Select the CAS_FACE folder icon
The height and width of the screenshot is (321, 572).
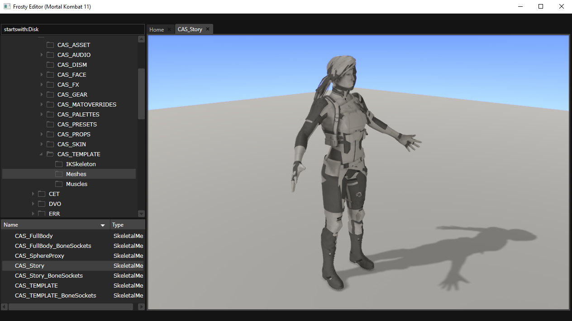50,75
